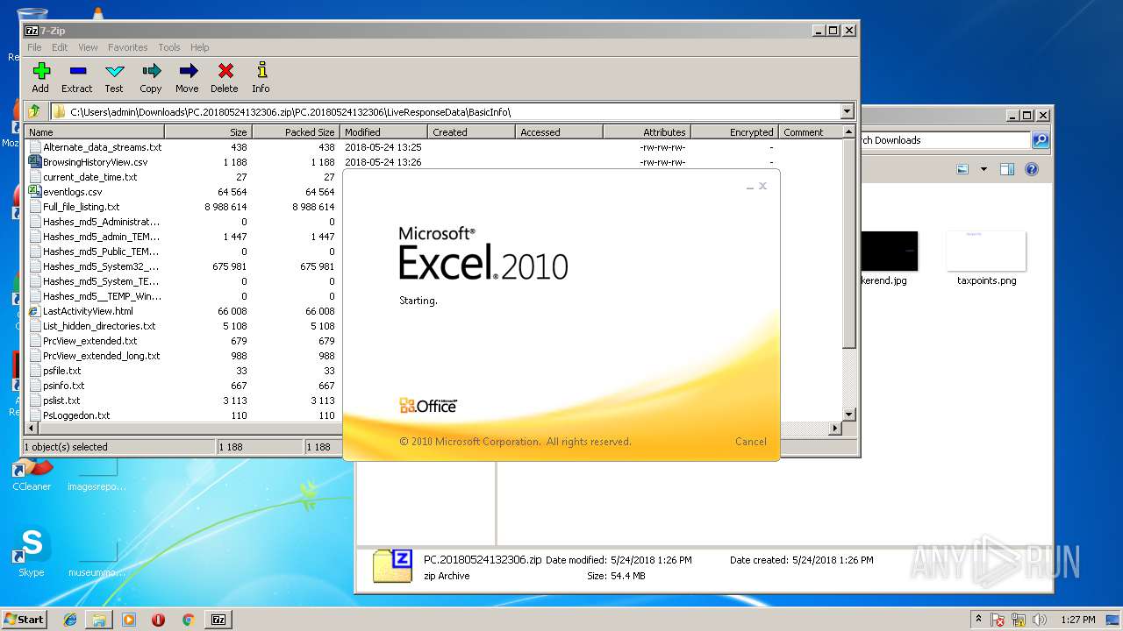Open Explorer change view dropdown arrow
The height and width of the screenshot is (631, 1123).
click(984, 169)
